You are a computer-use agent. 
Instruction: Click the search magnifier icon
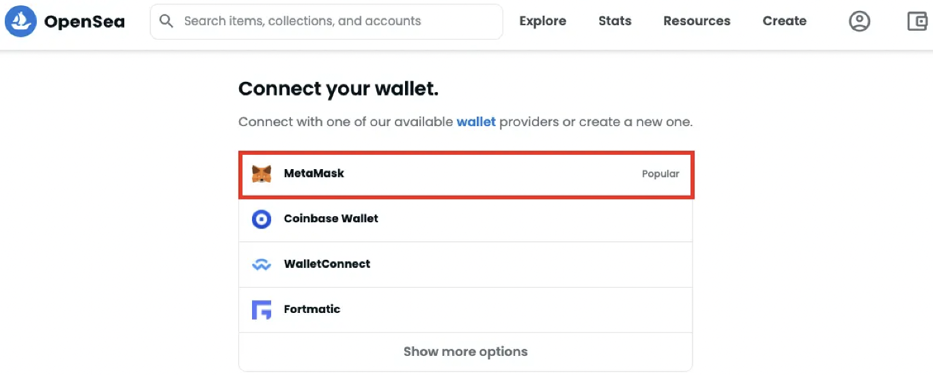click(x=166, y=21)
